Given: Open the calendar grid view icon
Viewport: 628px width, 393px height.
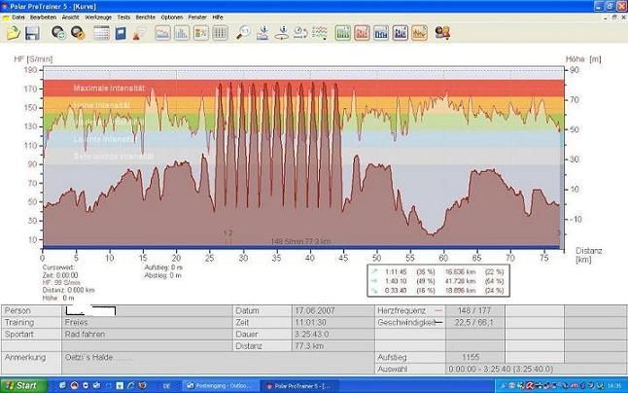Looking at the screenshot, I should click(x=101, y=33).
